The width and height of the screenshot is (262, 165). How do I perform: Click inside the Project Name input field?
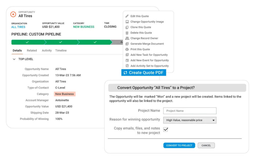(190, 111)
